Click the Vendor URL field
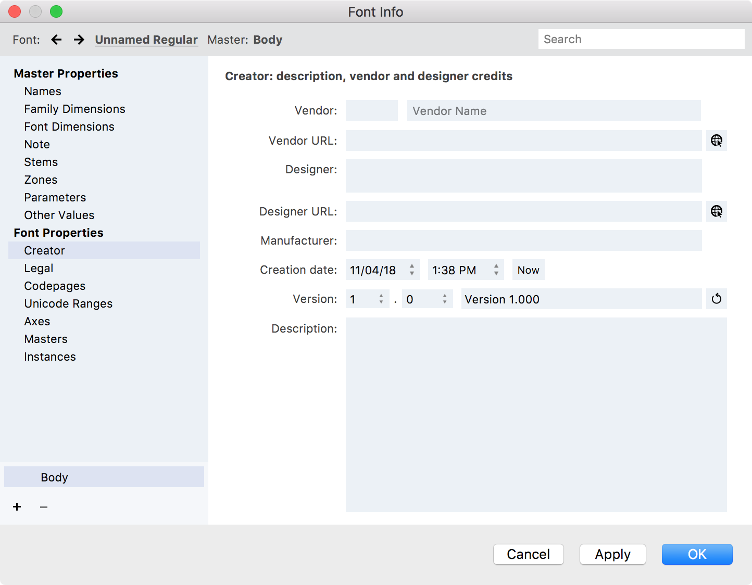The image size is (752, 585). click(524, 141)
